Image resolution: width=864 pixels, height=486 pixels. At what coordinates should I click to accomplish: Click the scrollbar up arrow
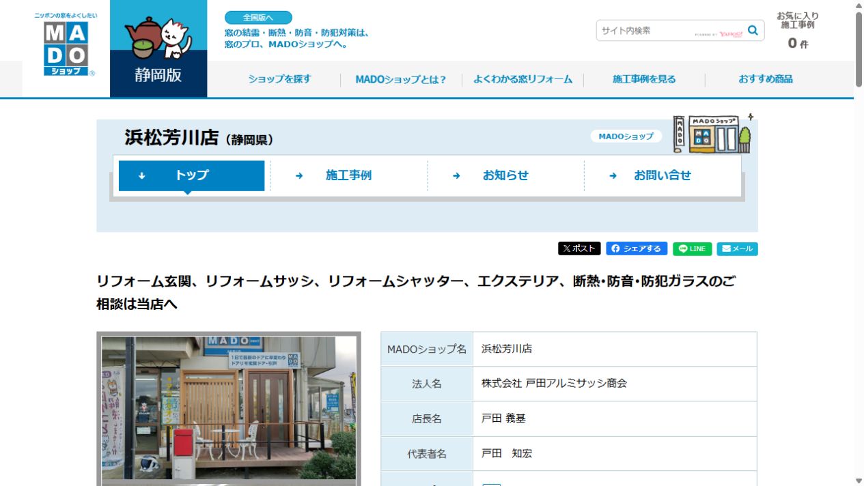pos(859,5)
